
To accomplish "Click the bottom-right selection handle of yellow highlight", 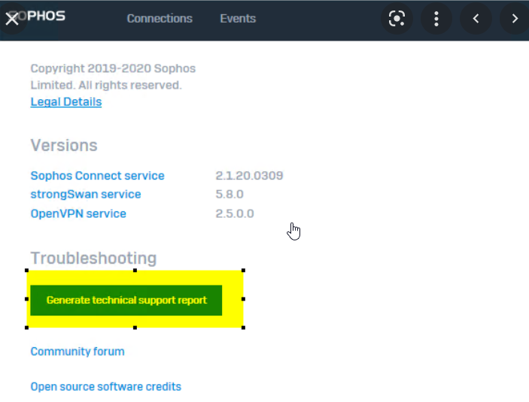I will click(x=243, y=328).
